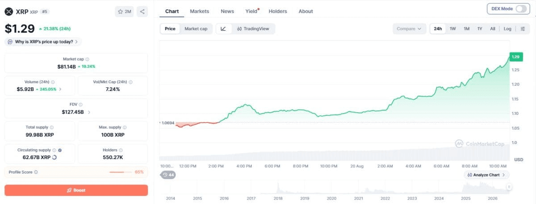Click the XRP coin logo icon

[9, 12]
